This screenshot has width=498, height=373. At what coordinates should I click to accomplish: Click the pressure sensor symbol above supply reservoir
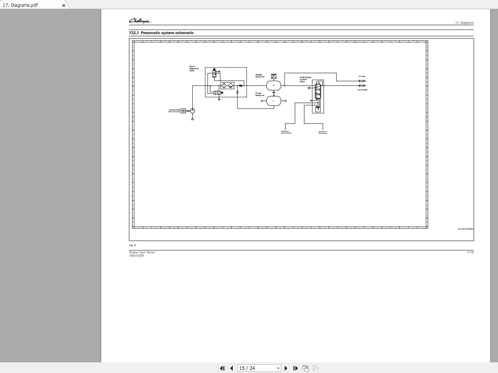(x=274, y=77)
